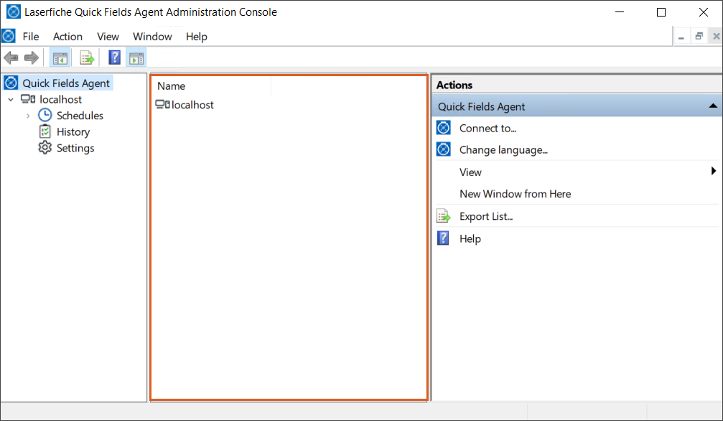This screenshot has width=723, height=421.
Task: Select the Schedules clock icon
Action: (x=45, y=115)
